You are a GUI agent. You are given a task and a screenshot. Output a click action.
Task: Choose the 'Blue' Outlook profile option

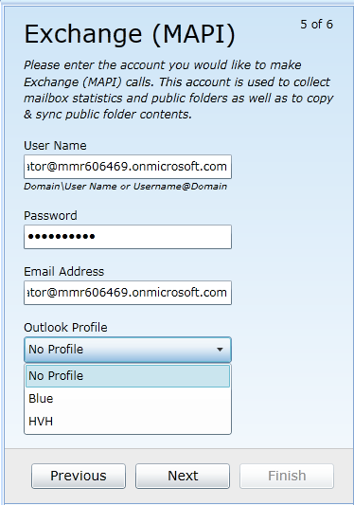click(128, 399)
